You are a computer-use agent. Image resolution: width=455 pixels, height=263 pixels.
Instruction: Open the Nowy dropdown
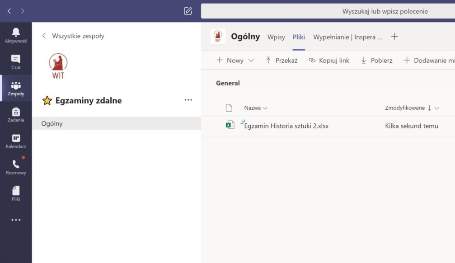pyautogui.click(x=235, y=61)
